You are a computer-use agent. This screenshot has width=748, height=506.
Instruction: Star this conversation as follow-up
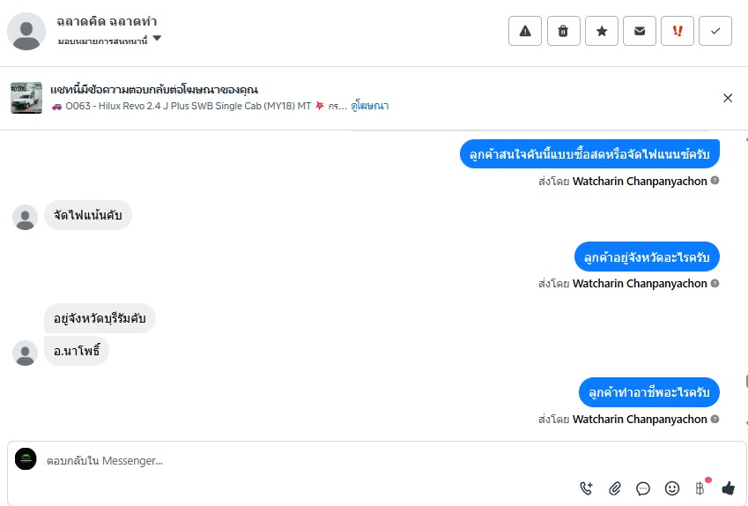[602, 31]
